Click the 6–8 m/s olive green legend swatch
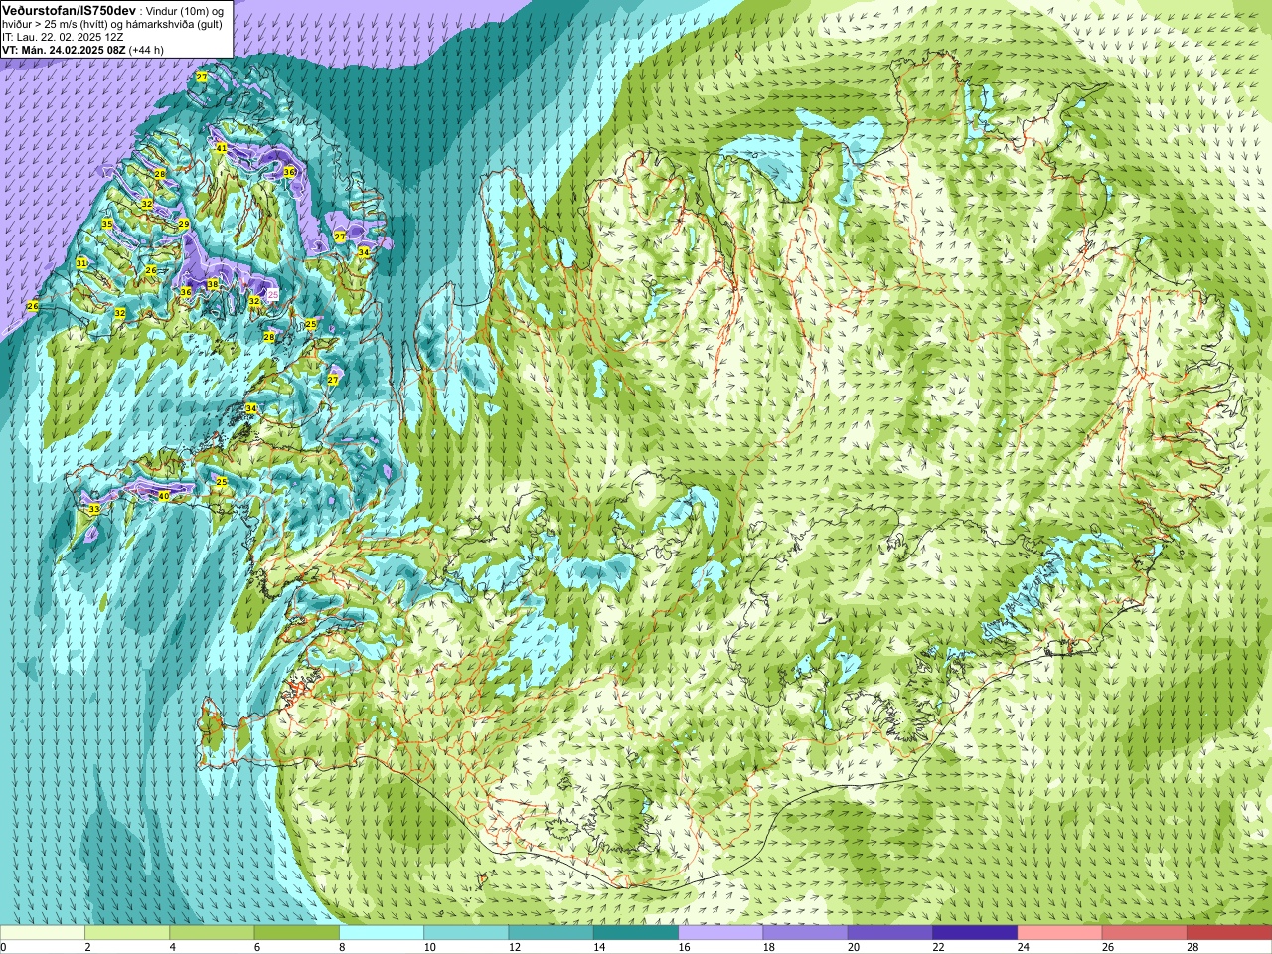 [x=296, y=933]
